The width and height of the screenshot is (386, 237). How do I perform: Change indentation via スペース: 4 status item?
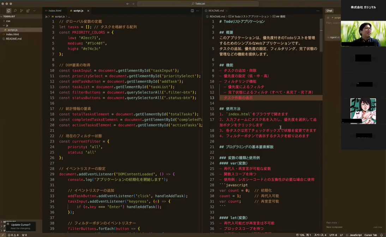click(x=320, y=235)
